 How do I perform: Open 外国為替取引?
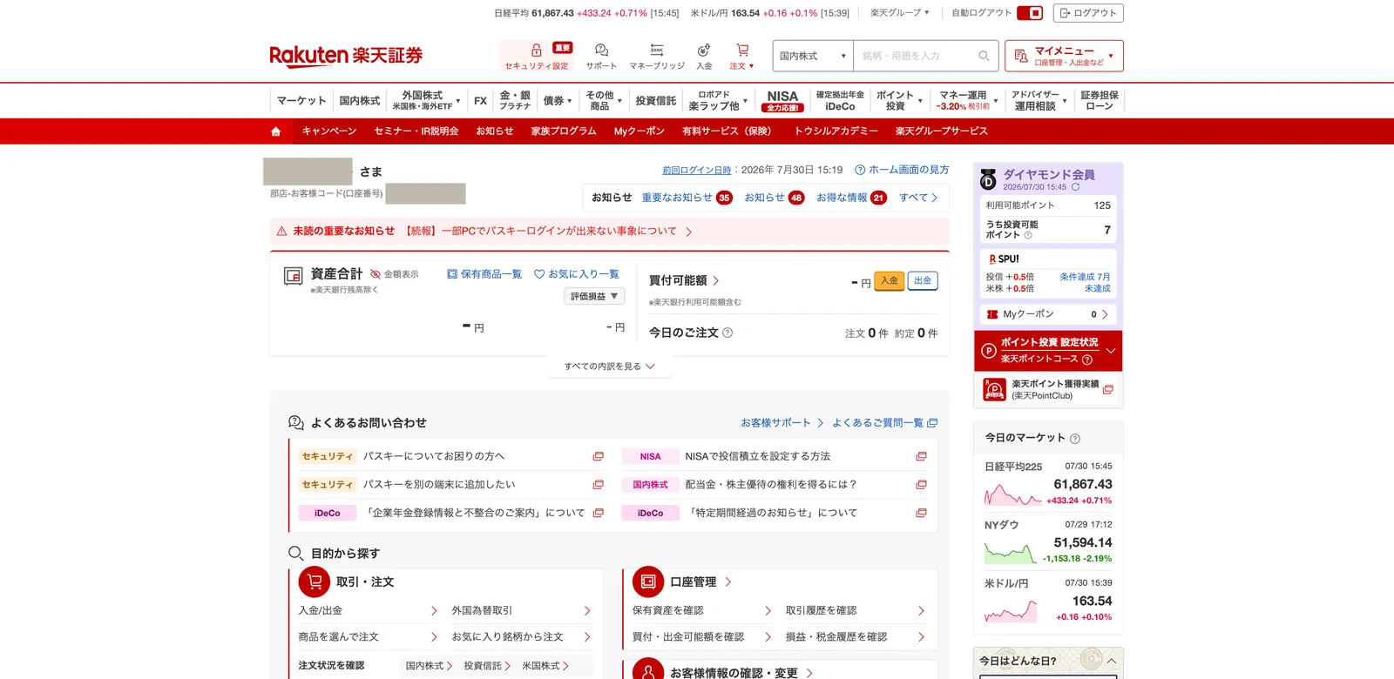tap(522, 611)
